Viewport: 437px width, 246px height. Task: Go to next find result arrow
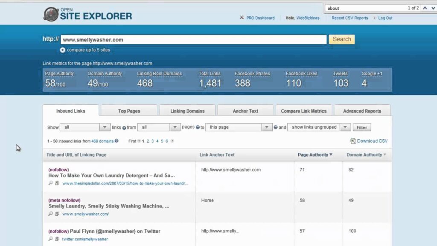pos(433,8)
